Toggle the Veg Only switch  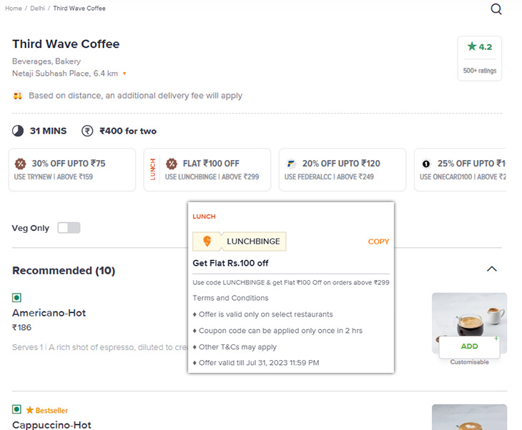click(69, 228)
